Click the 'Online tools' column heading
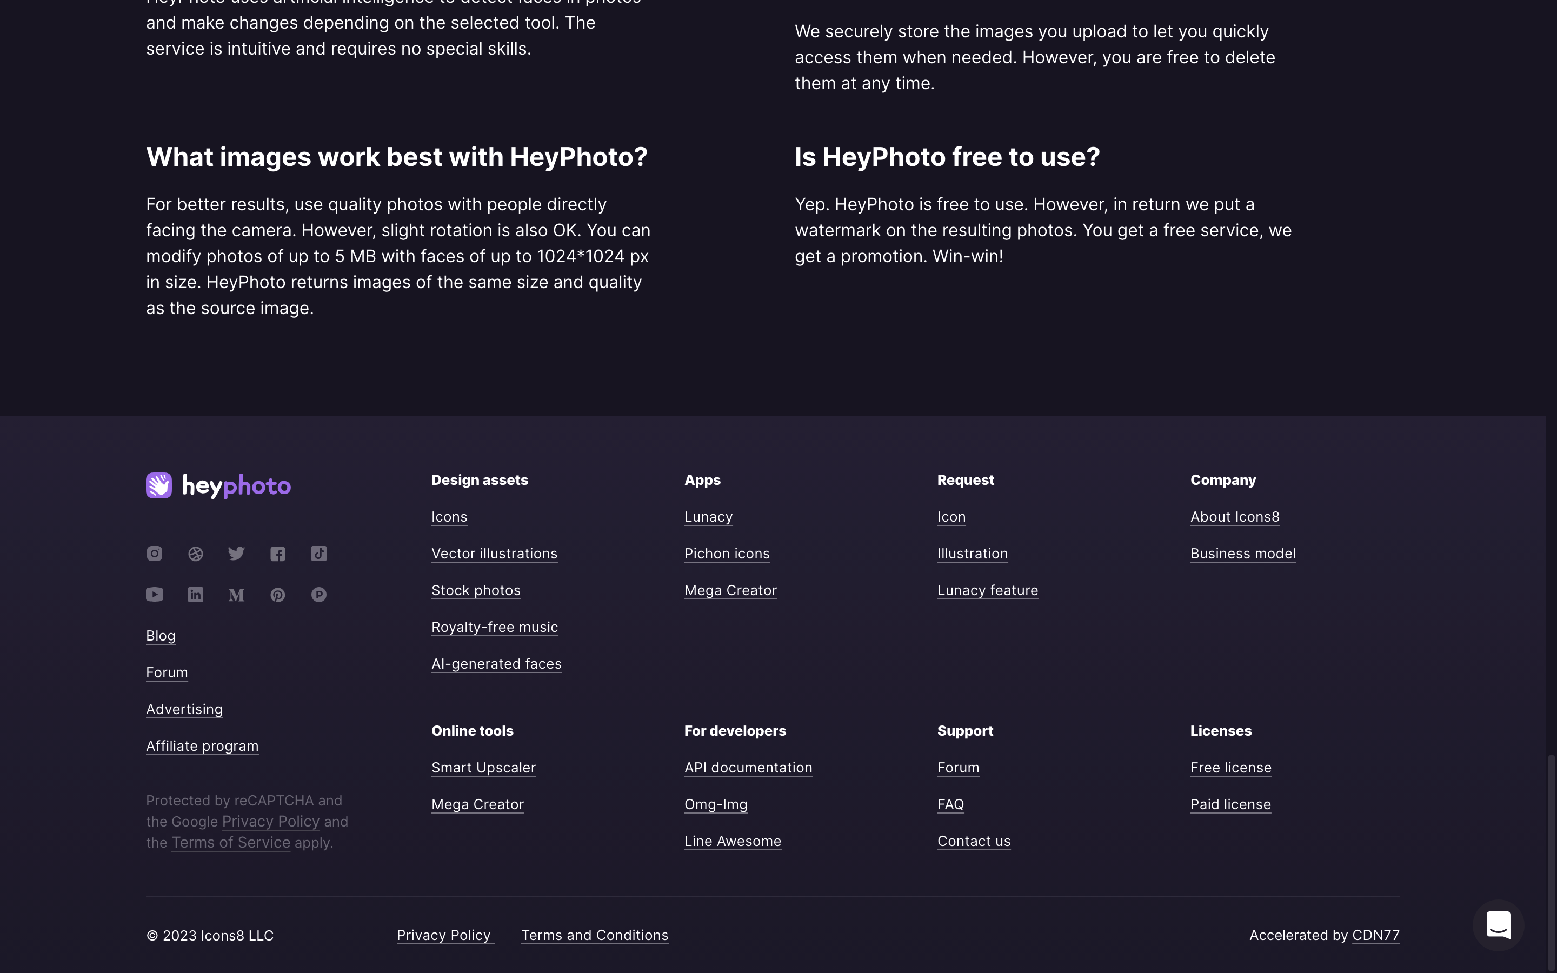Image resolution: width=1557 pixels, height=973 pixels. pos(473,731)
